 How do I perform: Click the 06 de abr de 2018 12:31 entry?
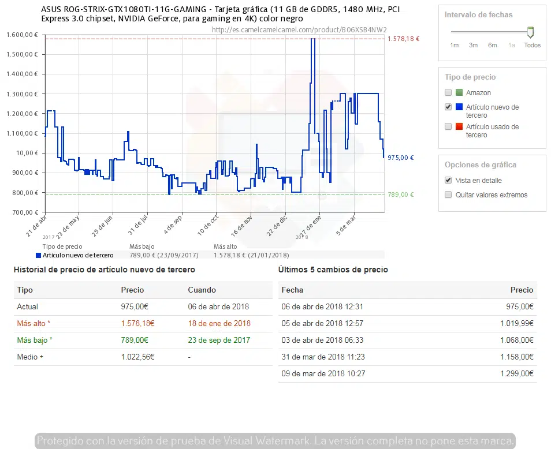tap(322, 307)
